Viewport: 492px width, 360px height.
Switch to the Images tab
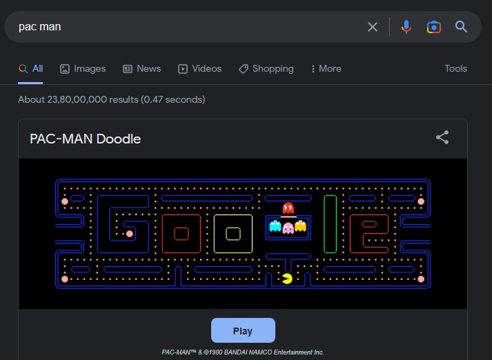tap(83, 69)
